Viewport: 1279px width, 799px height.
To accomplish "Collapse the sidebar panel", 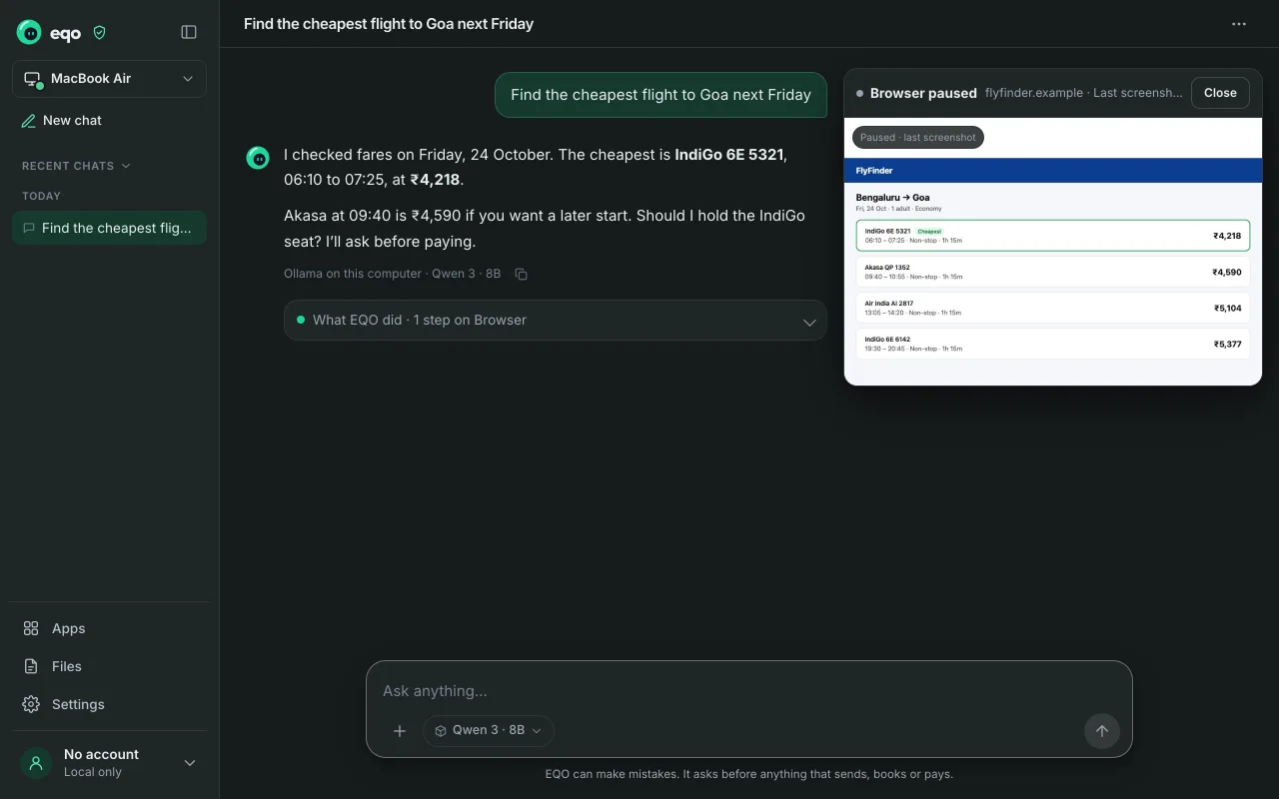I will point(189,32).
